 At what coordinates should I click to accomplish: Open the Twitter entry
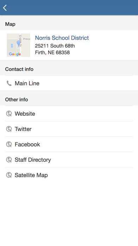pyautogui.click(x=69, y=129)
